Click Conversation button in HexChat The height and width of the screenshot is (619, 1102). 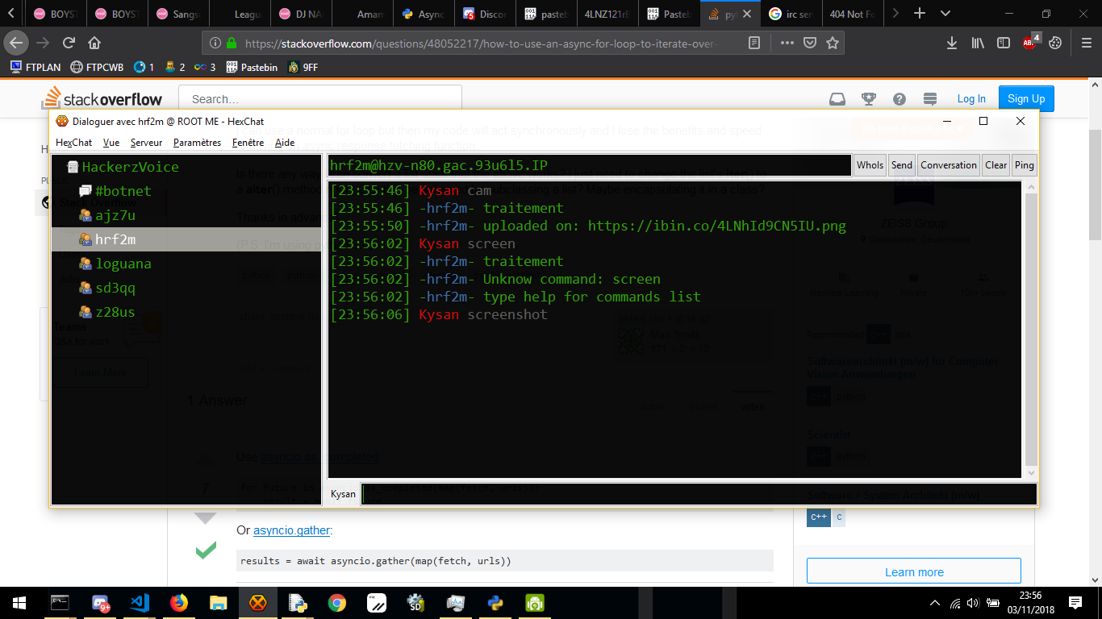coord(949,165)
